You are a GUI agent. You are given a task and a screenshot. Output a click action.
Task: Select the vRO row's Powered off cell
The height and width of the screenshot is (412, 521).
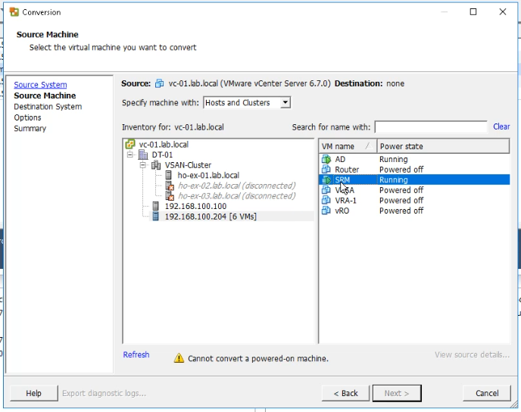[401, 211]
